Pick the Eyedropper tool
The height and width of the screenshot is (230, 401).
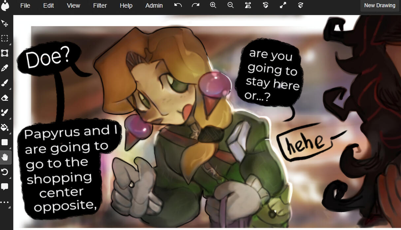[5, 68]
